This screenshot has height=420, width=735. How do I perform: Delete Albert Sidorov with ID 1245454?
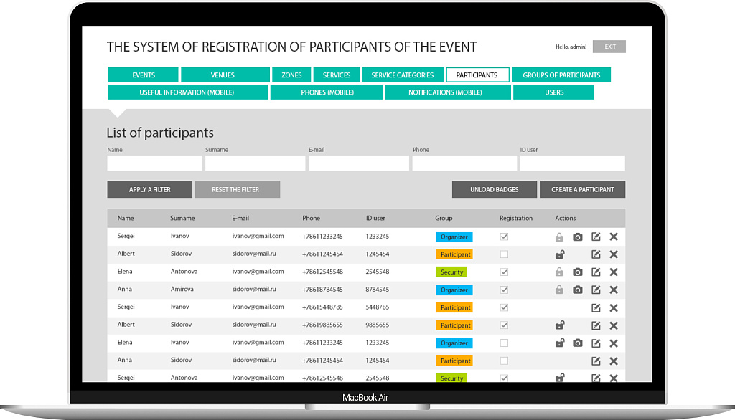[614, 254]
